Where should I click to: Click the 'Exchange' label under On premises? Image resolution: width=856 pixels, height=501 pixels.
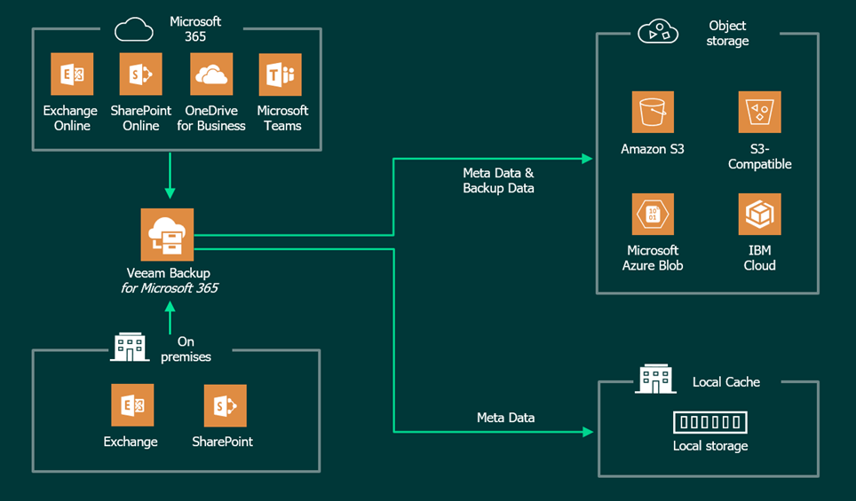[x=131, y=442]
